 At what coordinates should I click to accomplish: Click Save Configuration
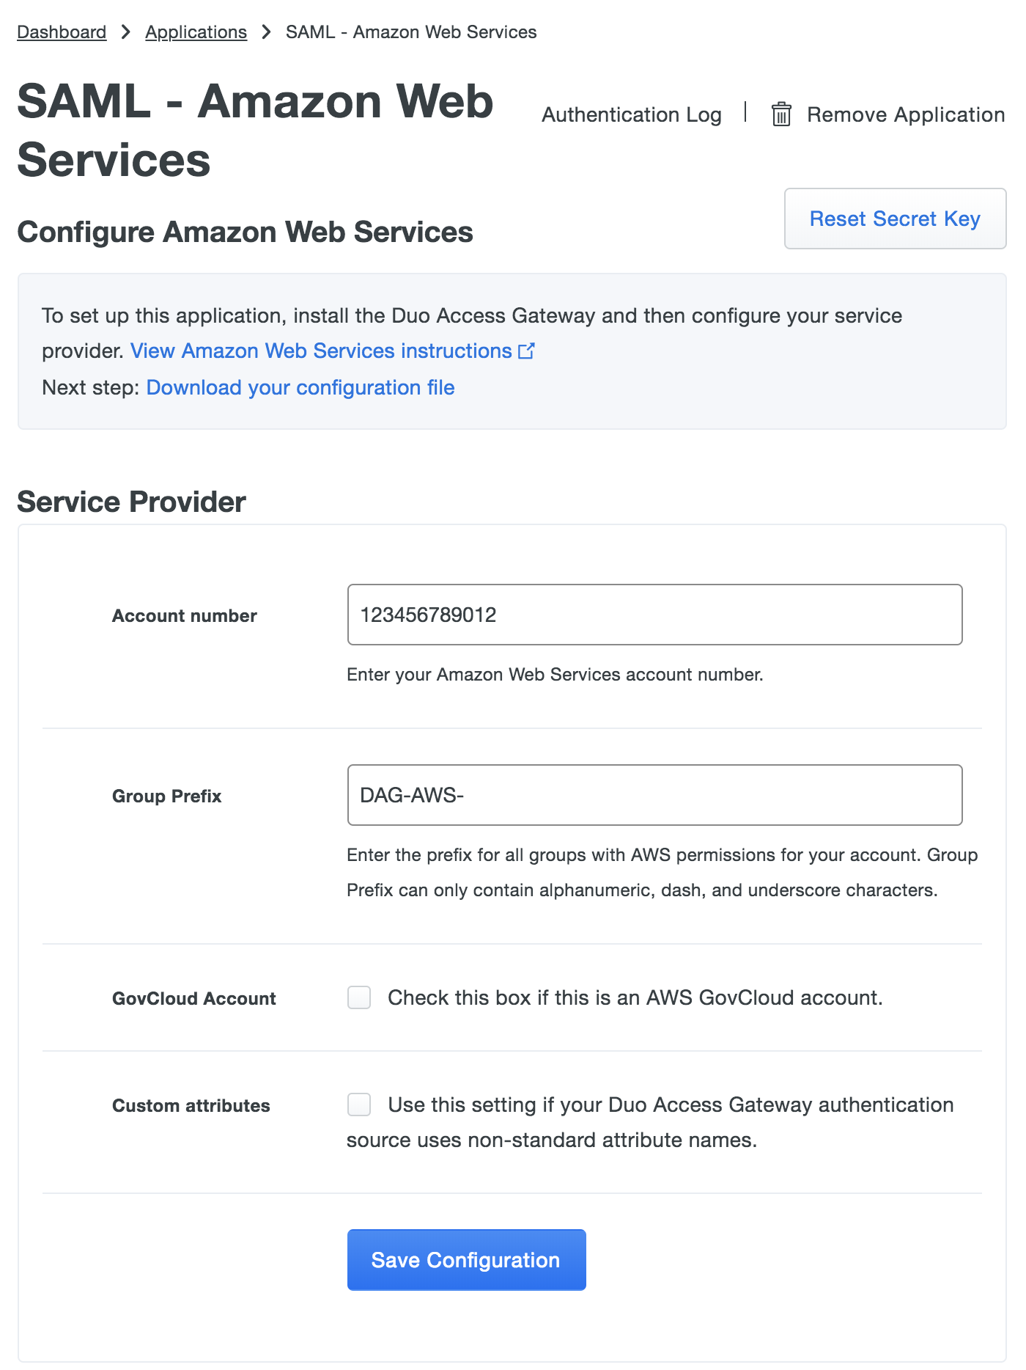(467, 1259)
